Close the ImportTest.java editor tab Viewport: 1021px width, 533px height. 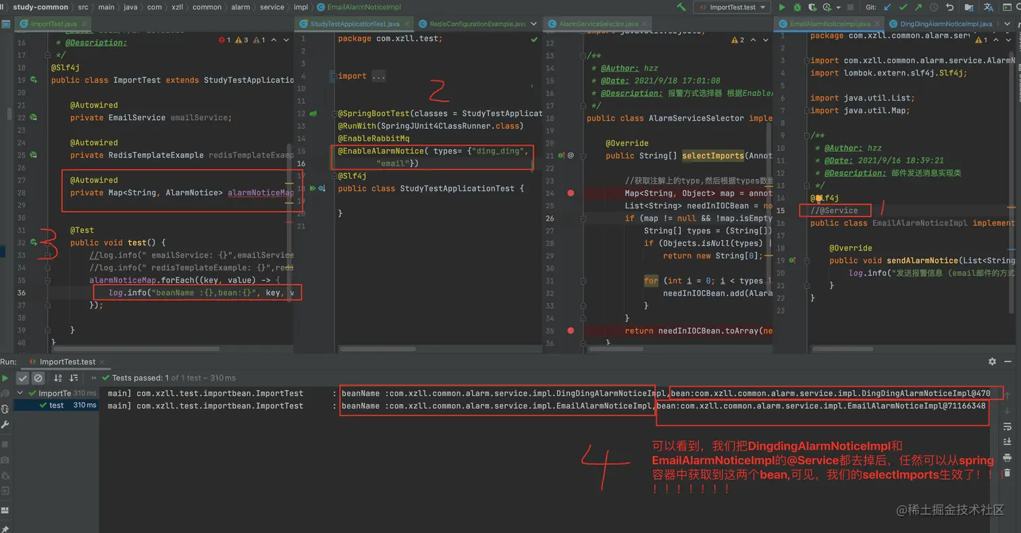[x=85, y=24]
